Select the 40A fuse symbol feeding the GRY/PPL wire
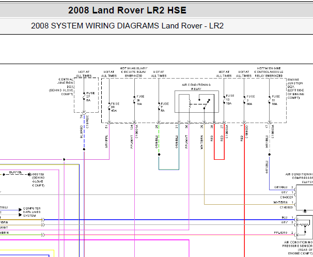This screenshot has height=257, width=313. pyautogui.click(x=109, y=107)
